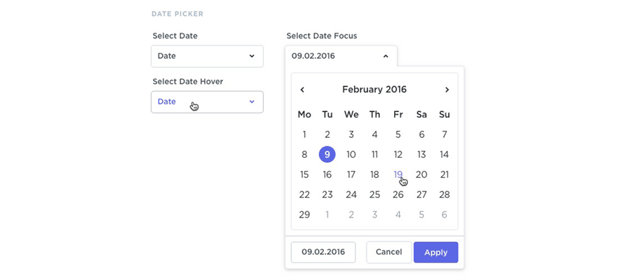Choose February 3 on the calendar
Image resolution: width=631 pixels, height=280 pixels.
click(351, 134)
